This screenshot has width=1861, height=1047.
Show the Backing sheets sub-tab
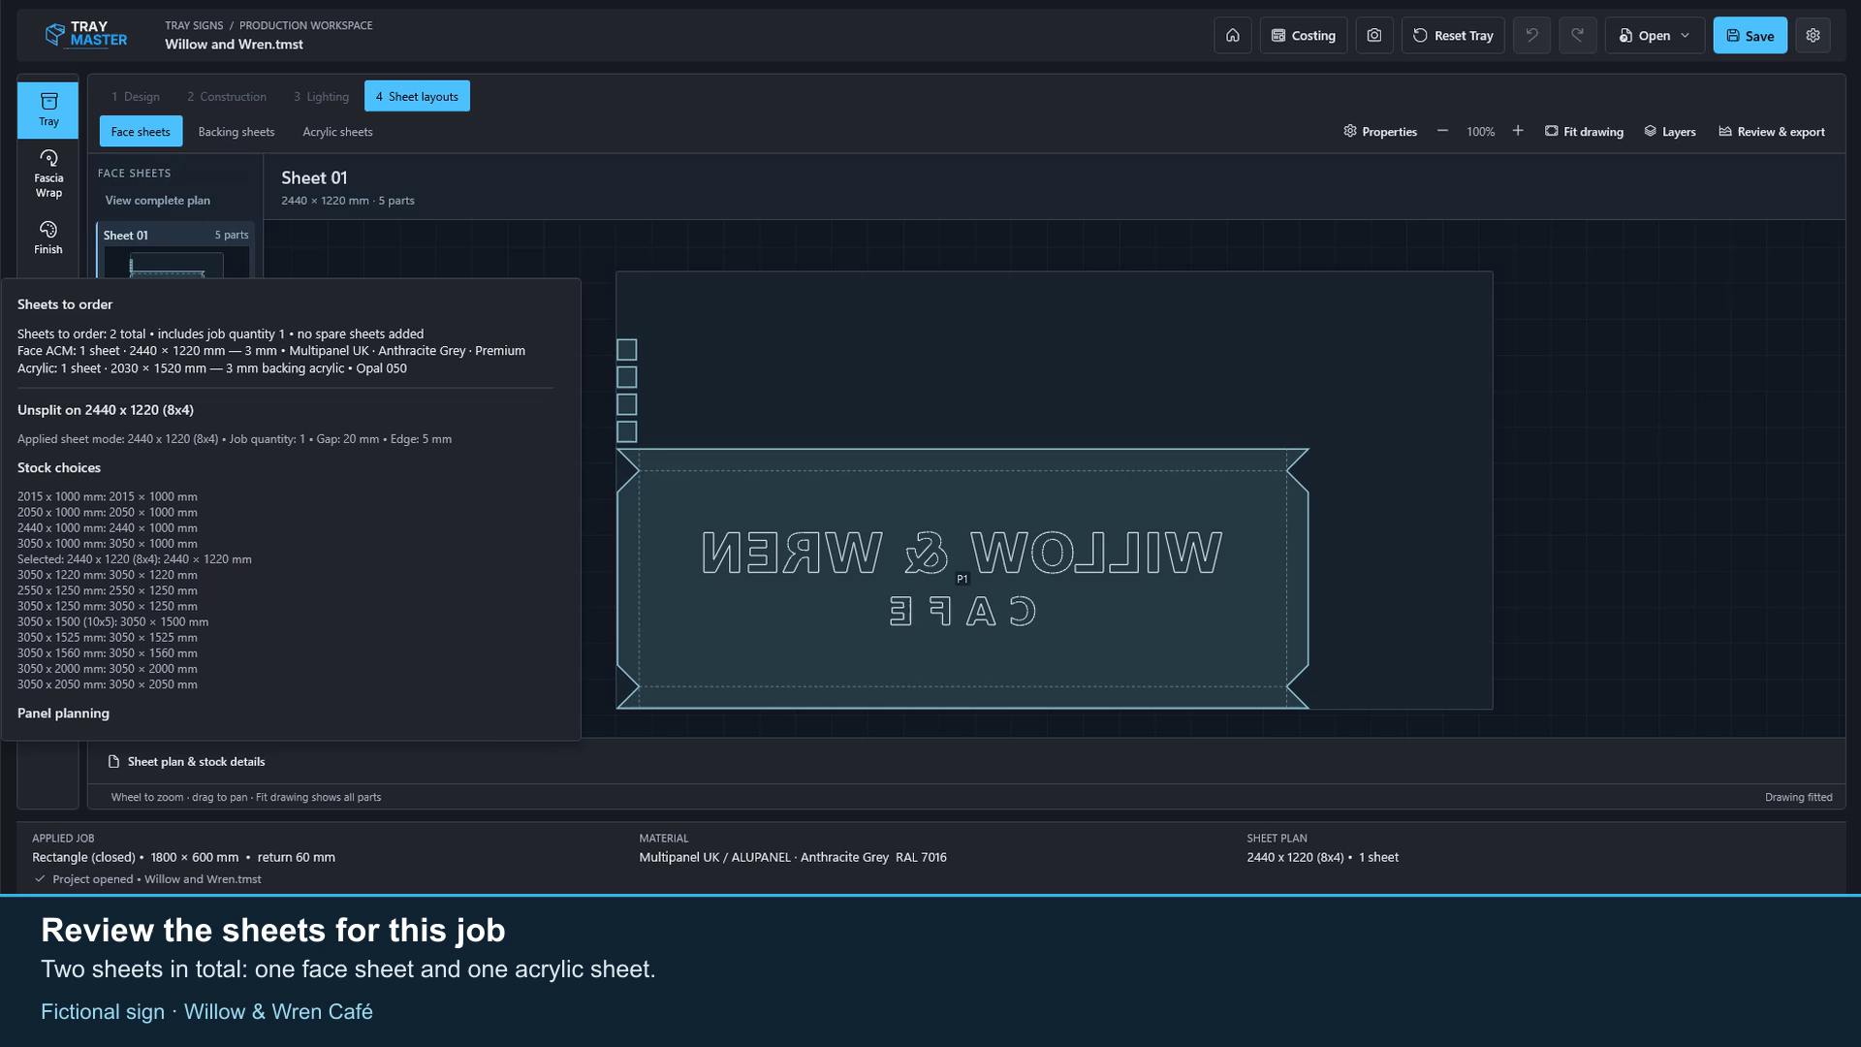point(237,132)
